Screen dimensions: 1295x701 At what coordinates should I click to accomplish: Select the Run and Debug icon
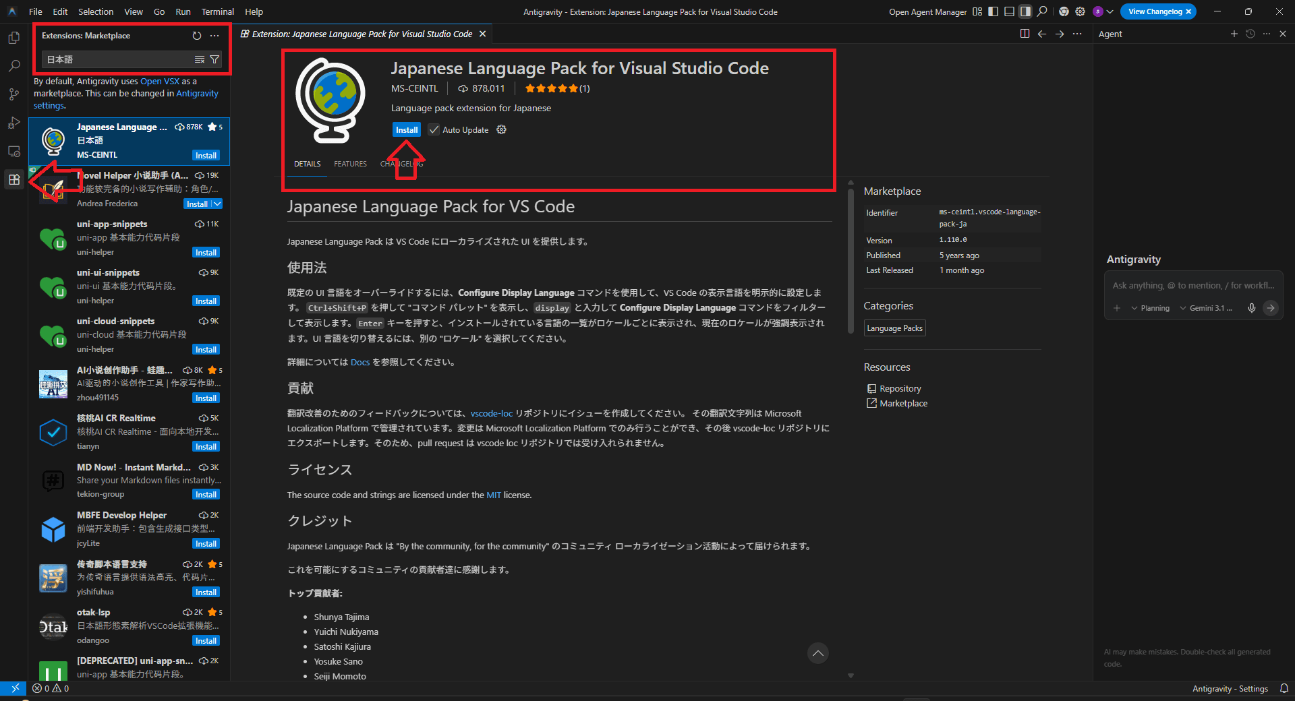13,123
